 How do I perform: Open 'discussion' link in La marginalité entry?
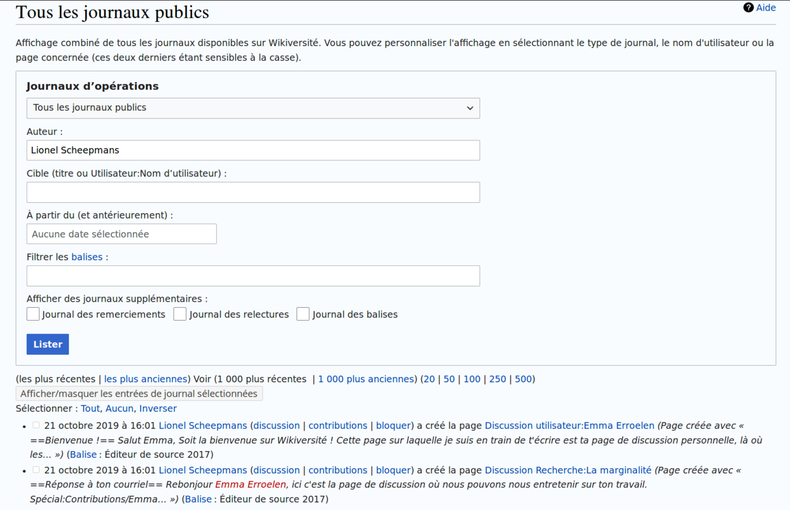pyautogui.click(x=277, y=470)
